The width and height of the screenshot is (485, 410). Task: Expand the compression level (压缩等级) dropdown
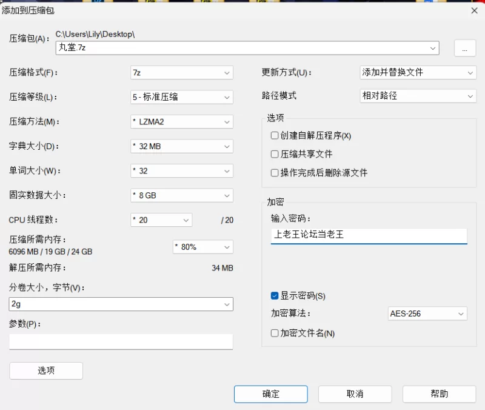[x=182, y=97]
